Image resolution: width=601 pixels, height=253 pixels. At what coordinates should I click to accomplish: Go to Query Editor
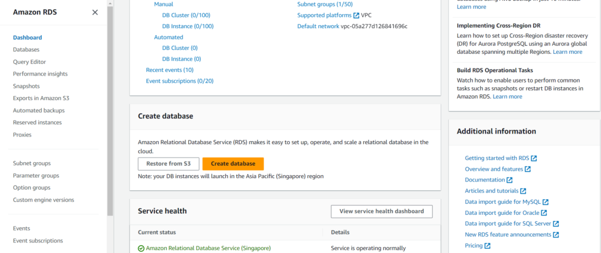pos(29,62)
